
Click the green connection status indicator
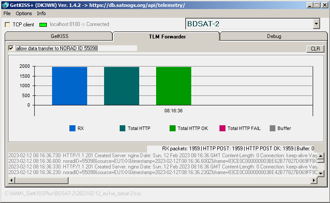pos(43,25)
